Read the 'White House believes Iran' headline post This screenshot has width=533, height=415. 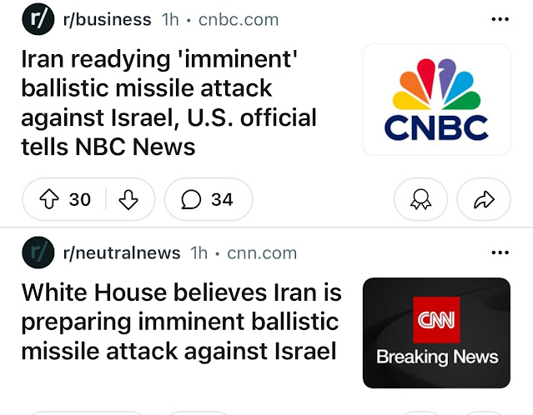[181, 322]
